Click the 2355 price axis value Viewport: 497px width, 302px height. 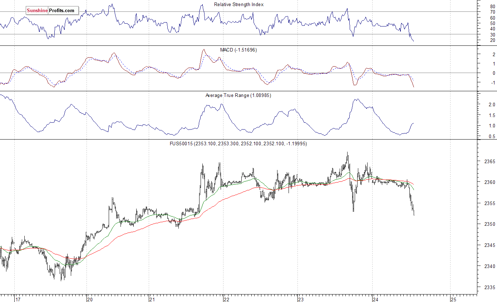click(x=489, y=203)
